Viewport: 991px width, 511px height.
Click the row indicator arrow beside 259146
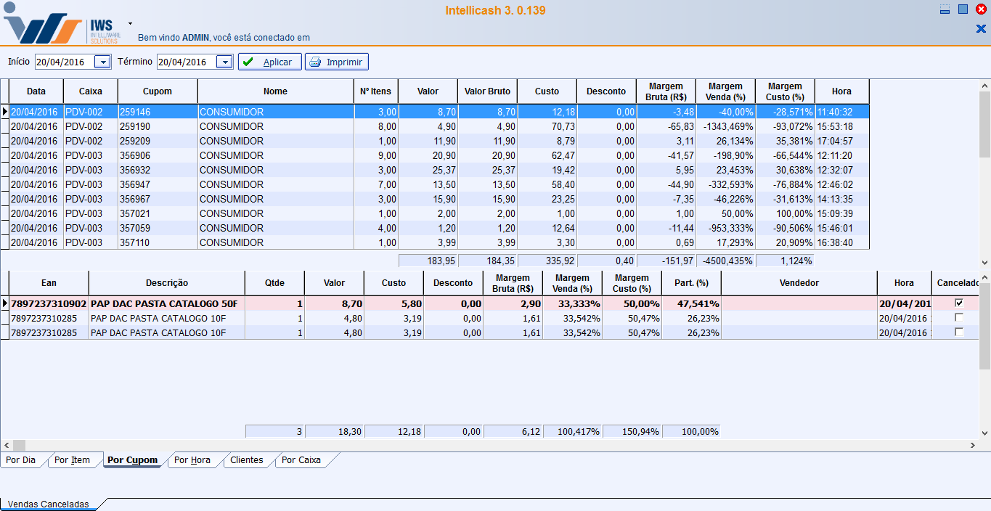pos(5,112)
